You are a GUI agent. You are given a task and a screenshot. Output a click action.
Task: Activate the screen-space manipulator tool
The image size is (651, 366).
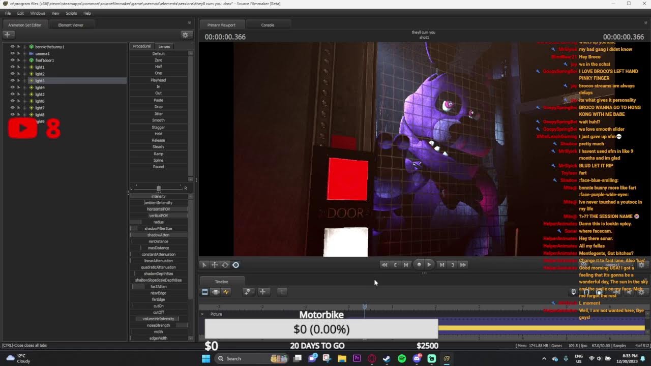pyautogui.click(x=235, y=265)
